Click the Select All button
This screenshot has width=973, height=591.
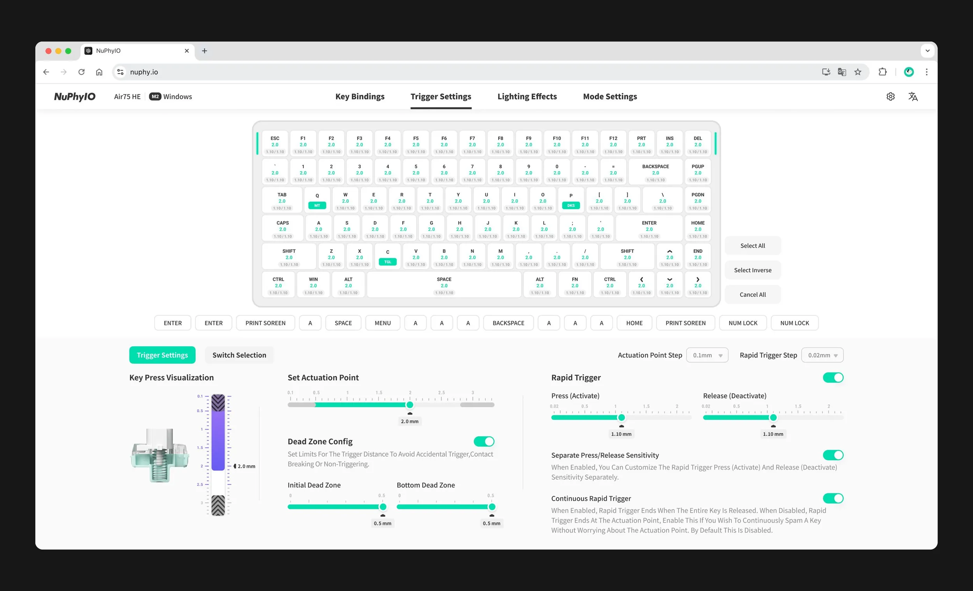[x=752, y=246]
